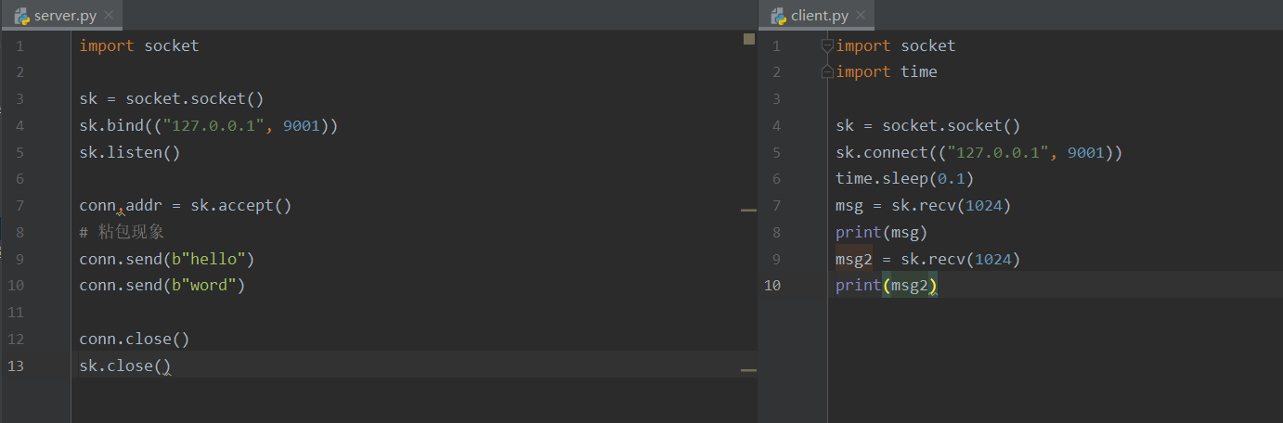Click line number 7 in server.py gutter
Viewport: 1283px width, 423px height.
[x=19, y=205]
